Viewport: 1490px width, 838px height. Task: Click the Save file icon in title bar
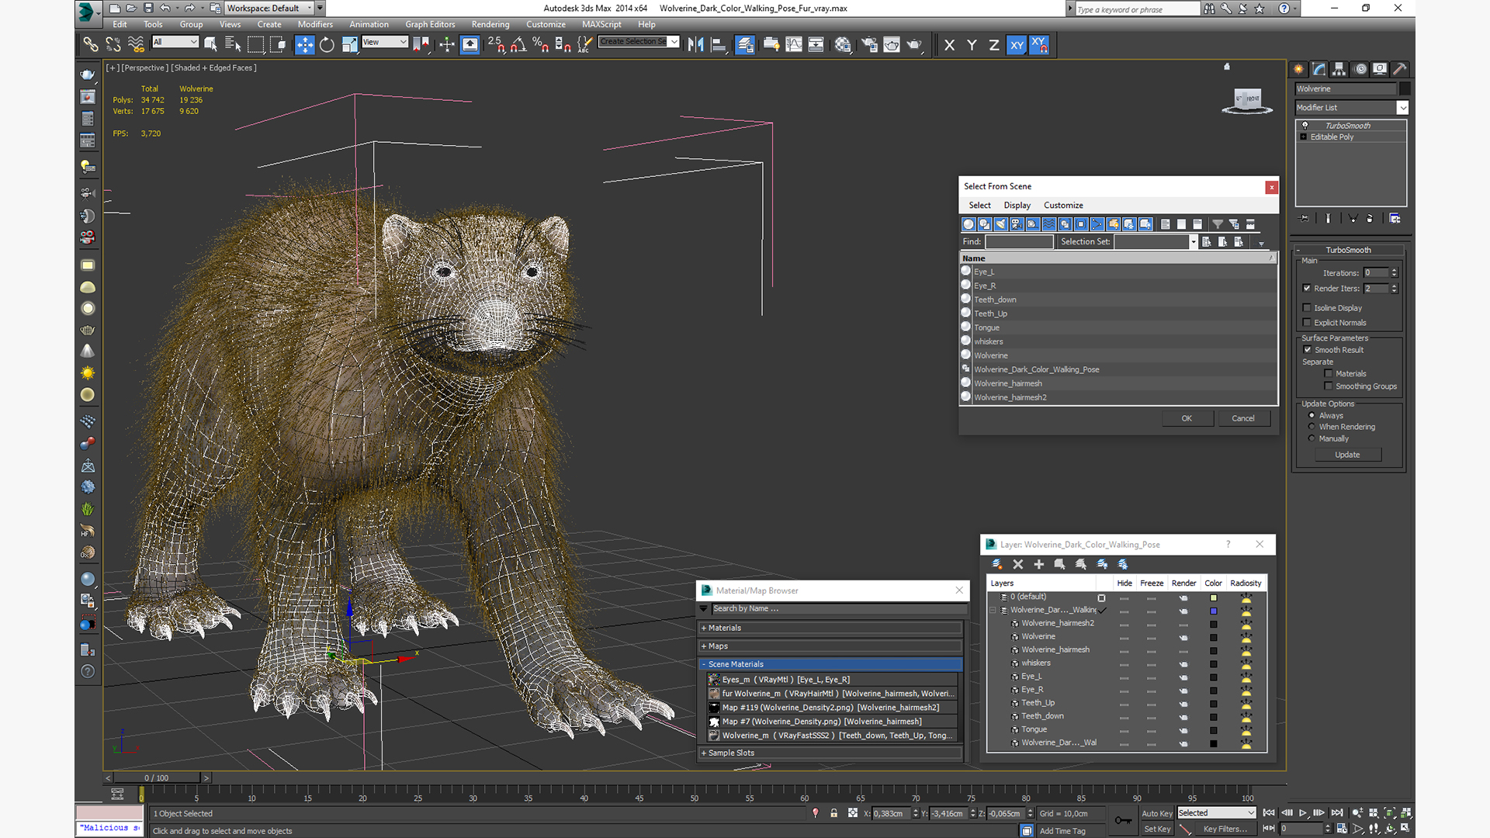click(148, 9)
